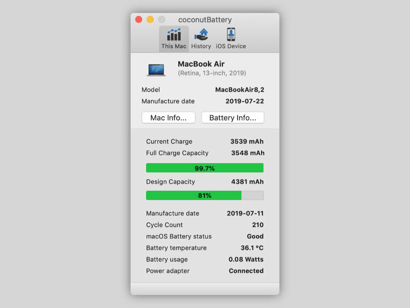410x308 pixels.
Task: Click the Current Charge label
Action: pyautogui.click(x=169, y=141)
